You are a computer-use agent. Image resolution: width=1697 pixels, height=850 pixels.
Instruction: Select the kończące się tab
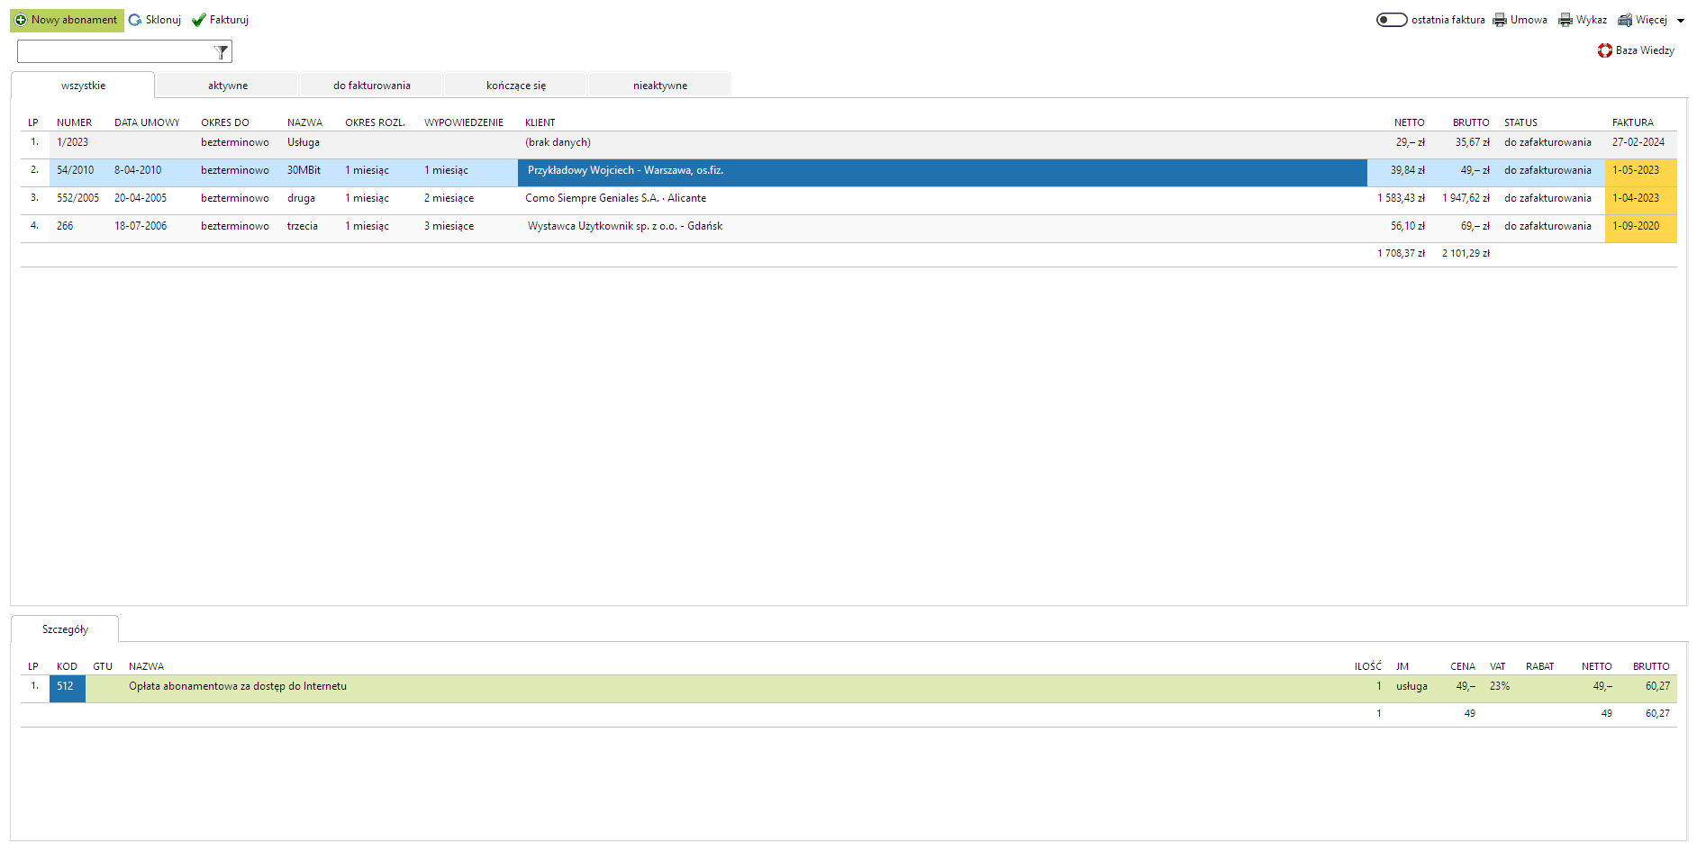[515, 86]
